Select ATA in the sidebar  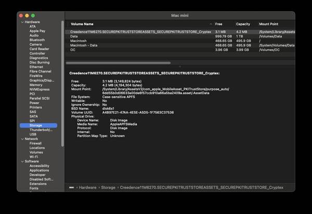point(33,27)
